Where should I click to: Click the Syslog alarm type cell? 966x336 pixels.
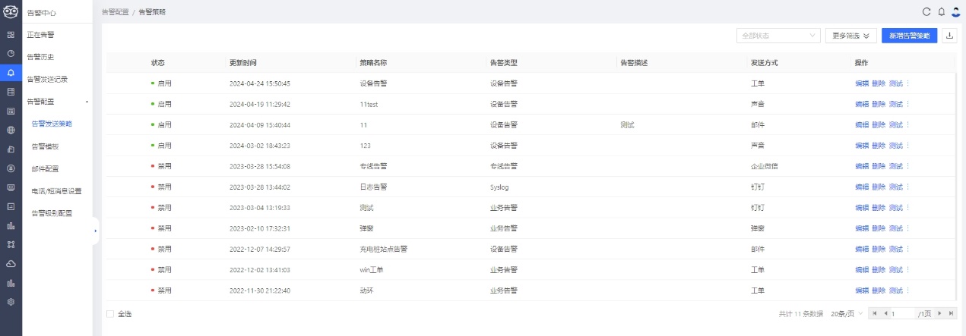[501, 187]
